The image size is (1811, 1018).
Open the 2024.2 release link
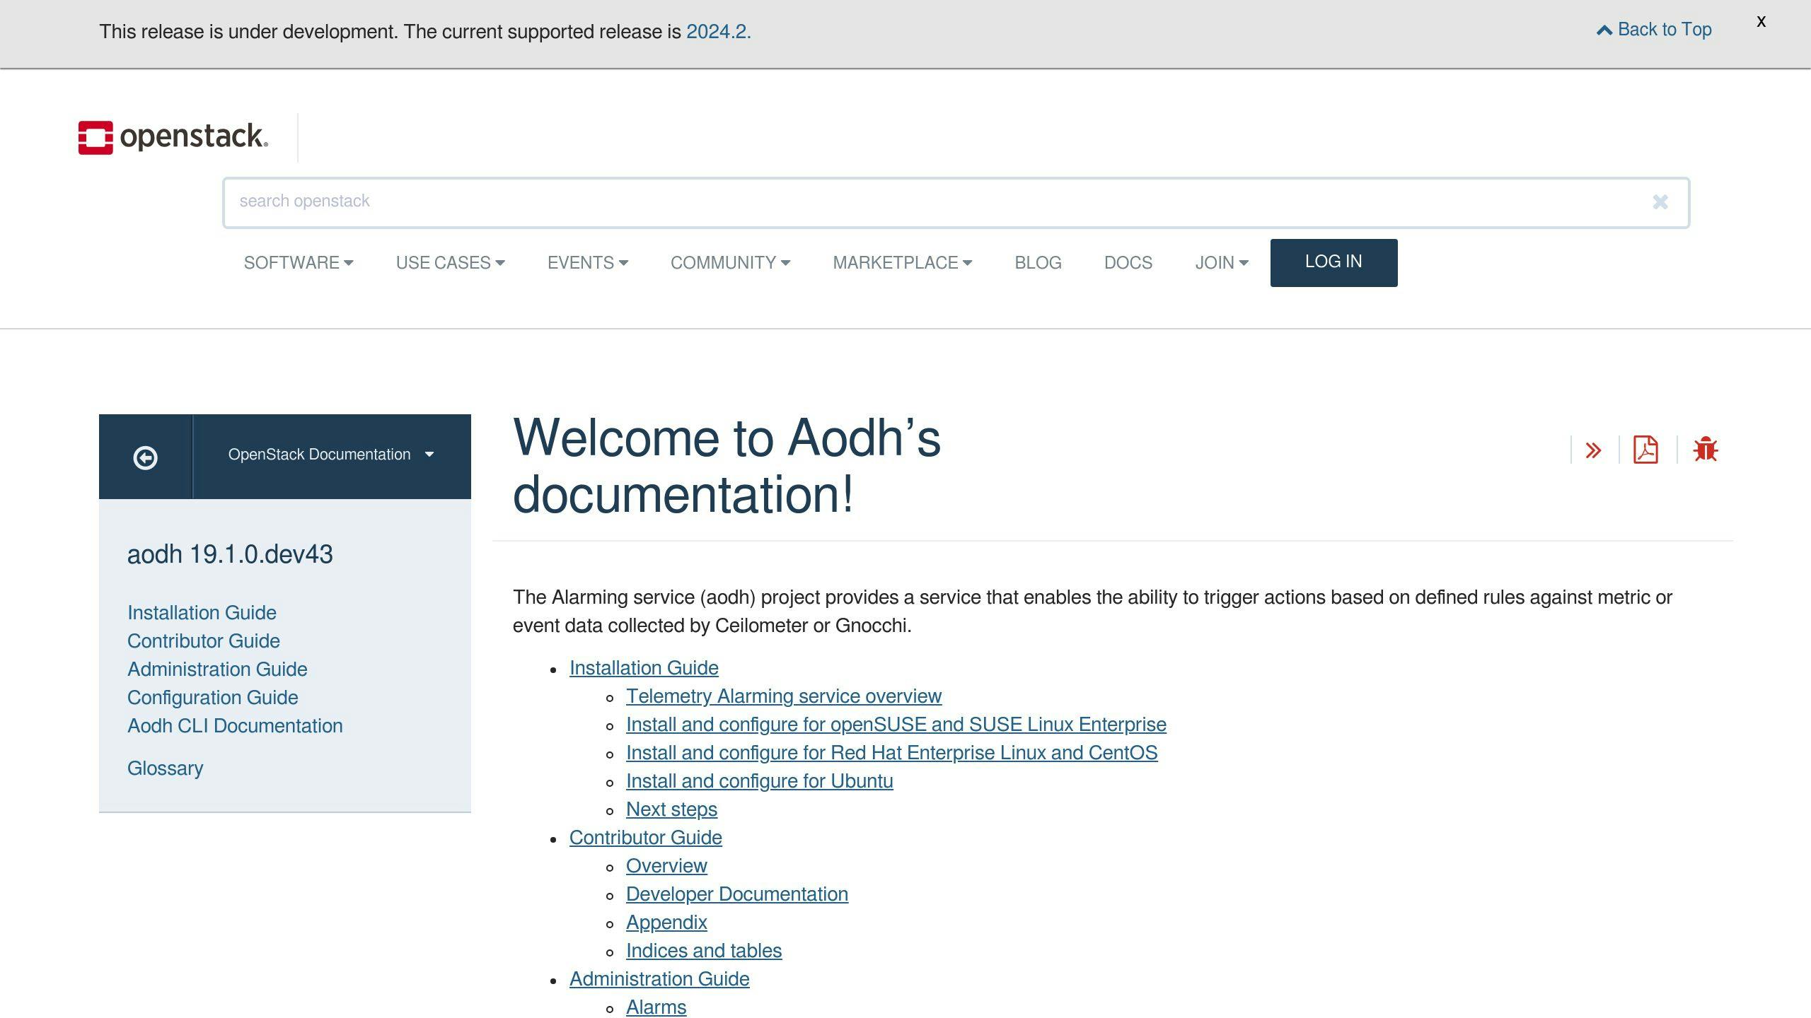point(718,31)
